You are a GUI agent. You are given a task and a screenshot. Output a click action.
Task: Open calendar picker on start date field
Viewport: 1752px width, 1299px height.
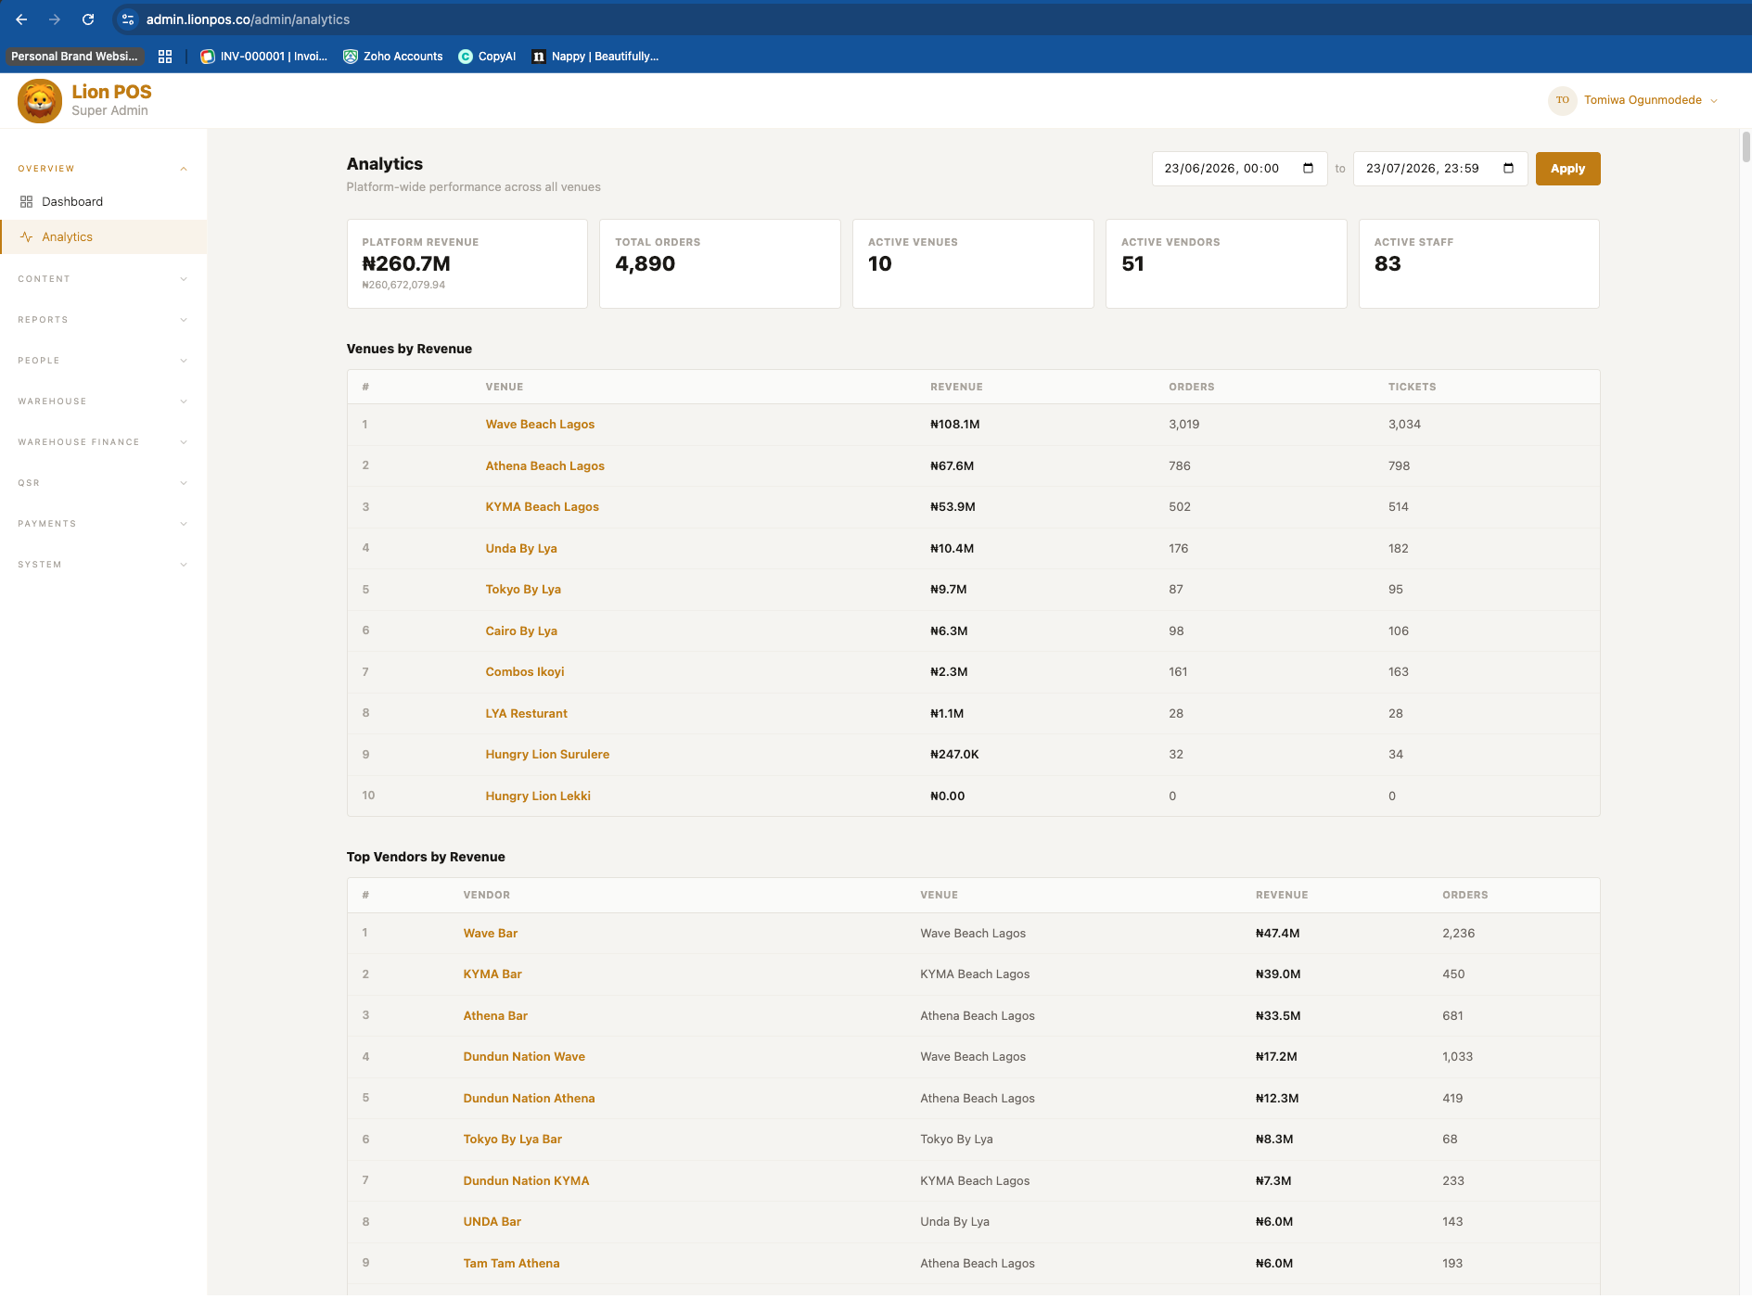1308,169
